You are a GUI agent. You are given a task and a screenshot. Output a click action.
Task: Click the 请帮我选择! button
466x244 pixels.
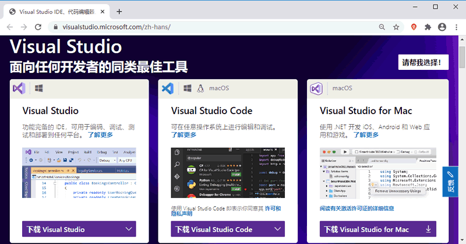pos(423,62)
